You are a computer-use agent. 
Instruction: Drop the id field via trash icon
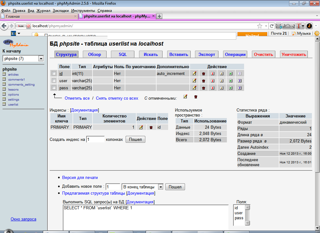(x=203, y=74)
